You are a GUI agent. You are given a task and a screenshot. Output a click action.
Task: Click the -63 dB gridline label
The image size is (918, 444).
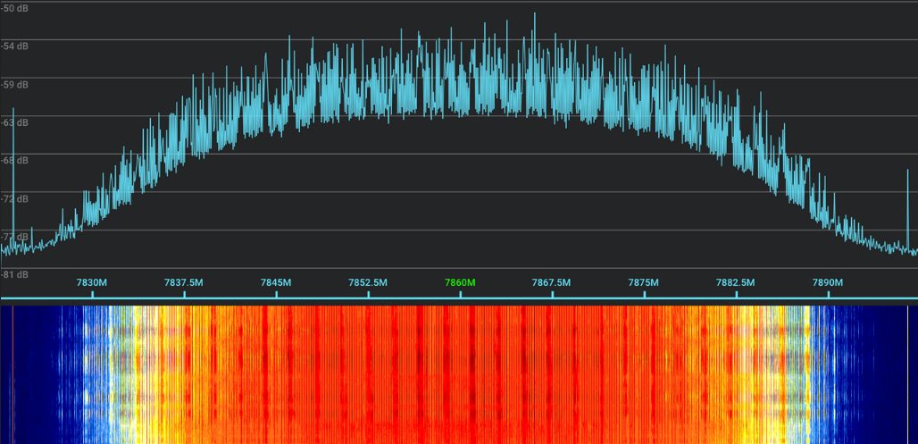click(x=14, y=122)
